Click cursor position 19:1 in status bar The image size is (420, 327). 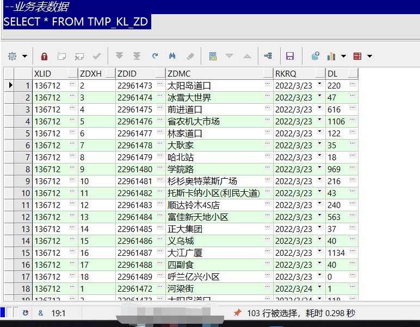58,313
